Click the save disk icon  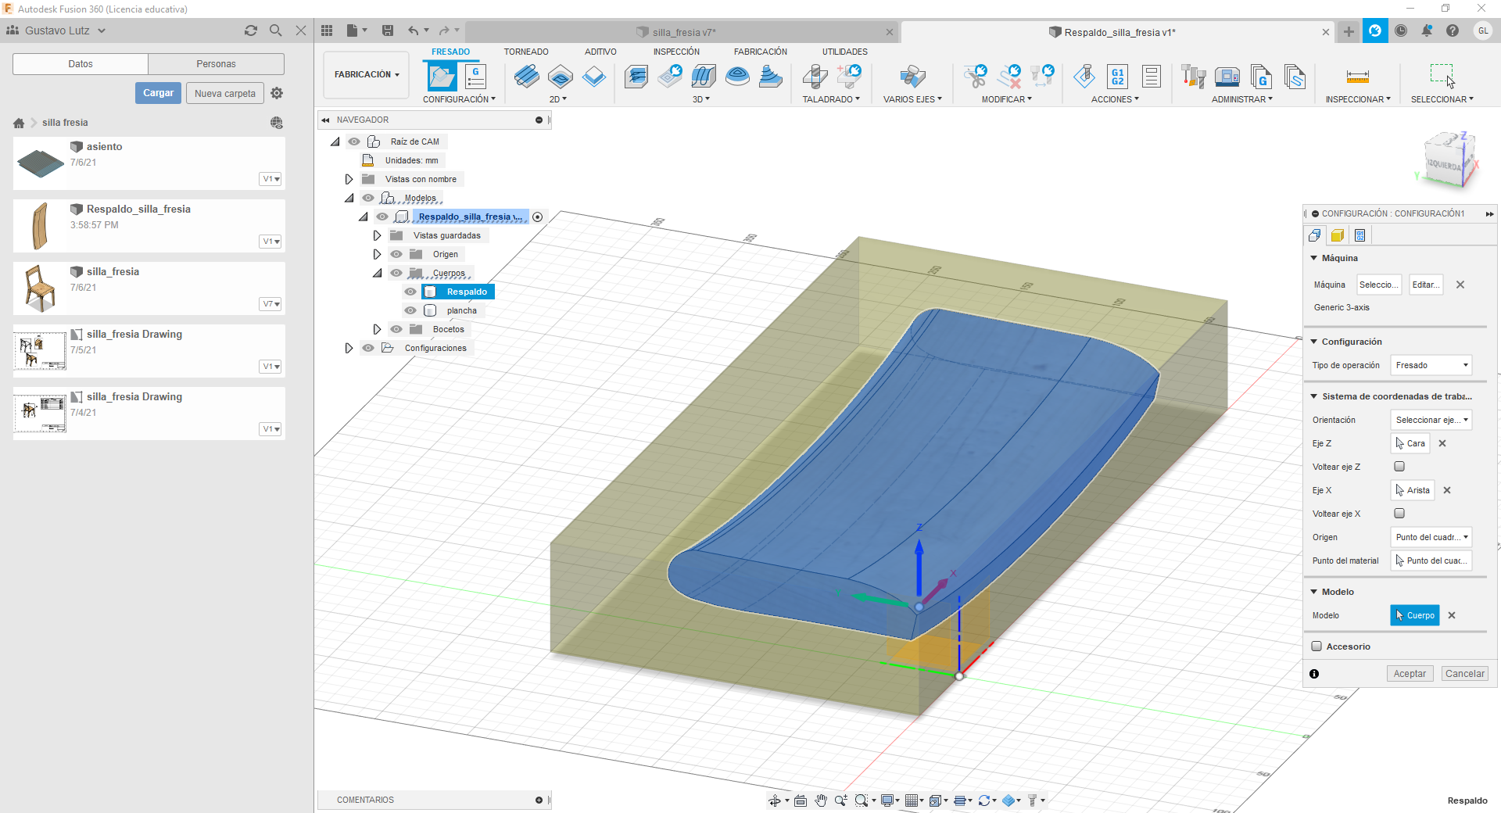388,30
